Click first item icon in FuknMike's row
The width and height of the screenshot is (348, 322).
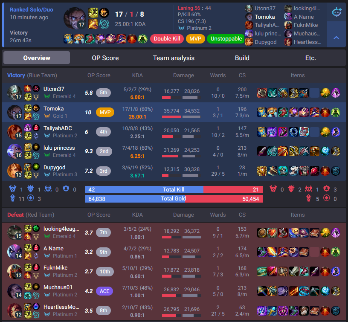coord(262,271)
